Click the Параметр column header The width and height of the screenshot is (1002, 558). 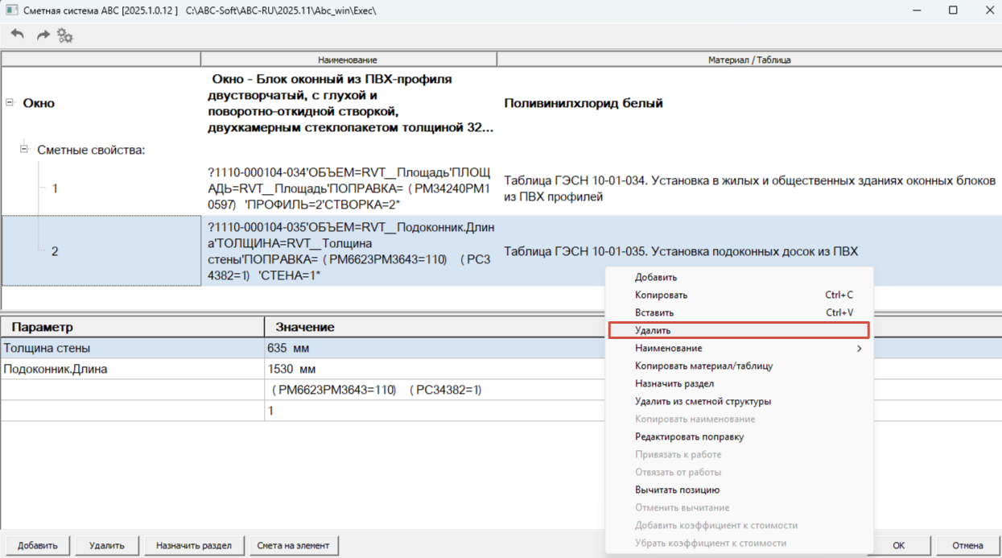pyautogui.click(x=132, y=327)
